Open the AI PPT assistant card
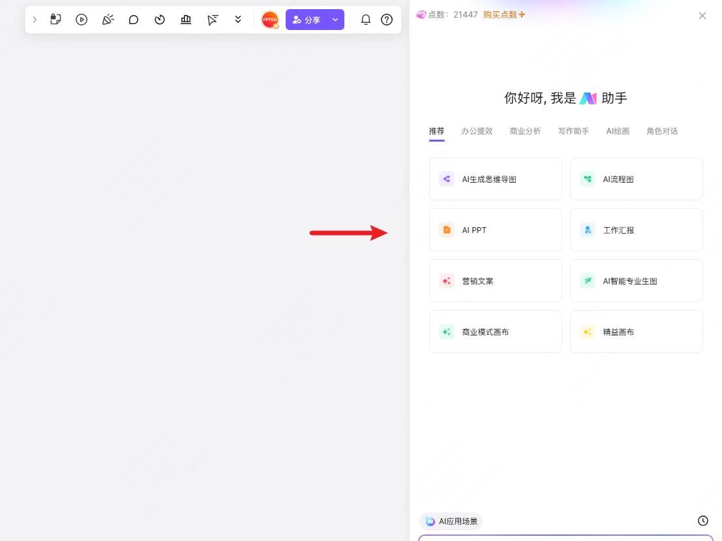The width and height of the screenshot is (722, 541). click(495, 230)
